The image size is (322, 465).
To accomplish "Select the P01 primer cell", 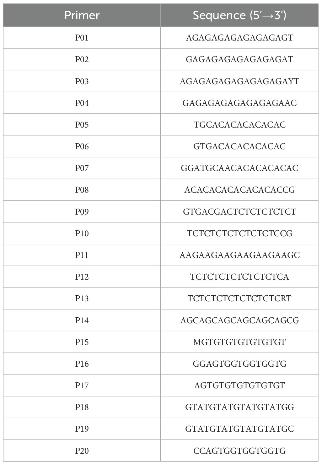I will click(x=82, y=38).
